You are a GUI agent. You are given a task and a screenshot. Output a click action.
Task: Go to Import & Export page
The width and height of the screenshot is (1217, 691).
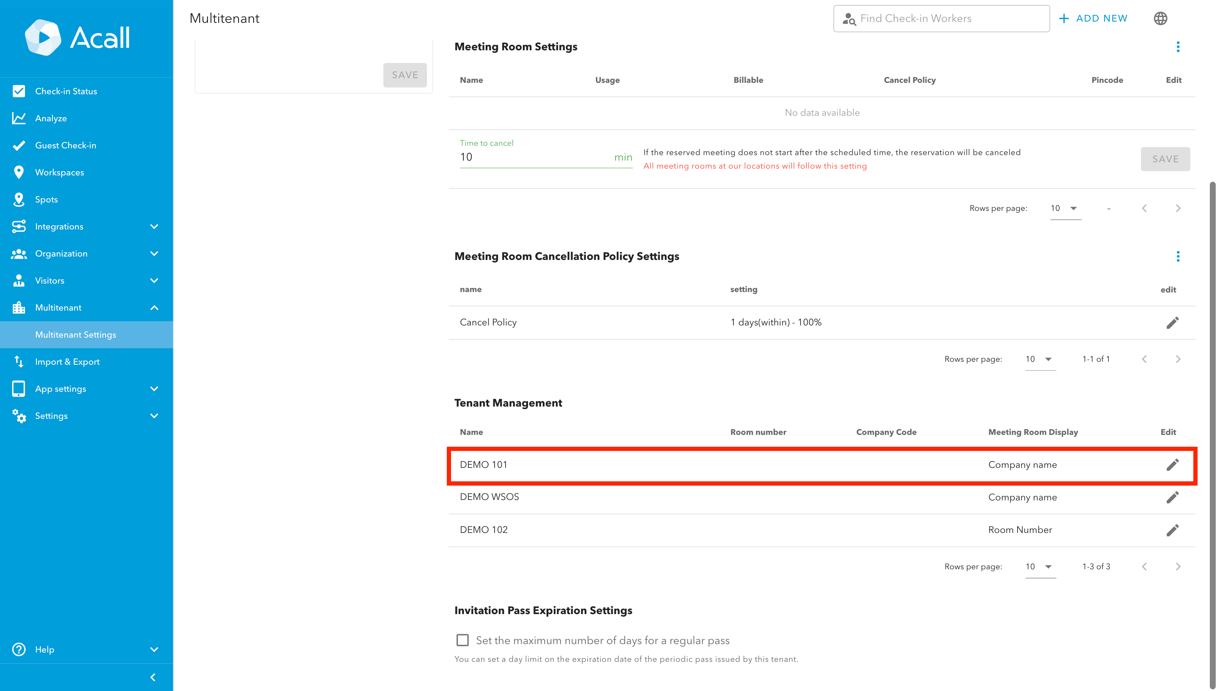coord(67,362)
